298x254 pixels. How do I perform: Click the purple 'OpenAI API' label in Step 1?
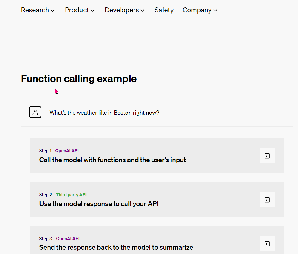67,151
